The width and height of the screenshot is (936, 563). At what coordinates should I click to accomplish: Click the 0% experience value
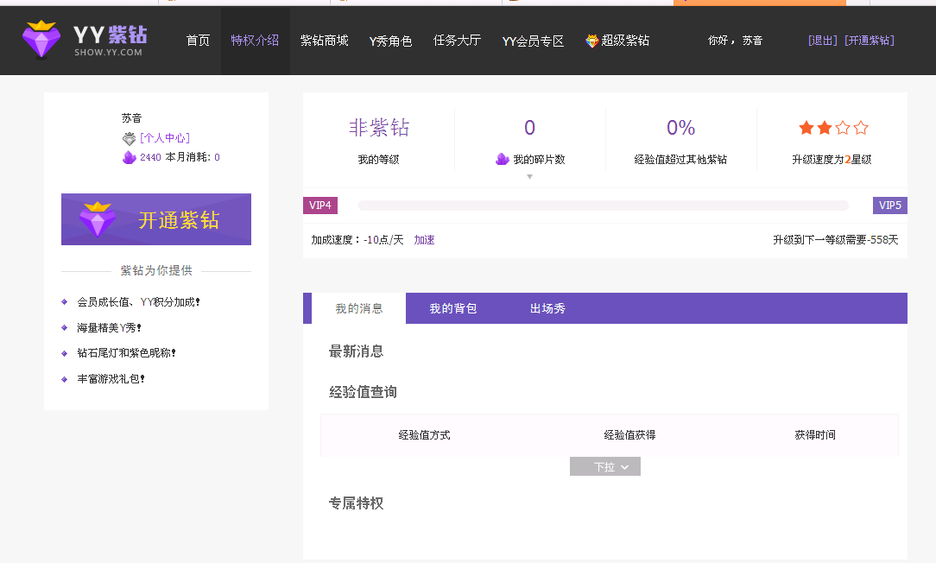[680, 127]
